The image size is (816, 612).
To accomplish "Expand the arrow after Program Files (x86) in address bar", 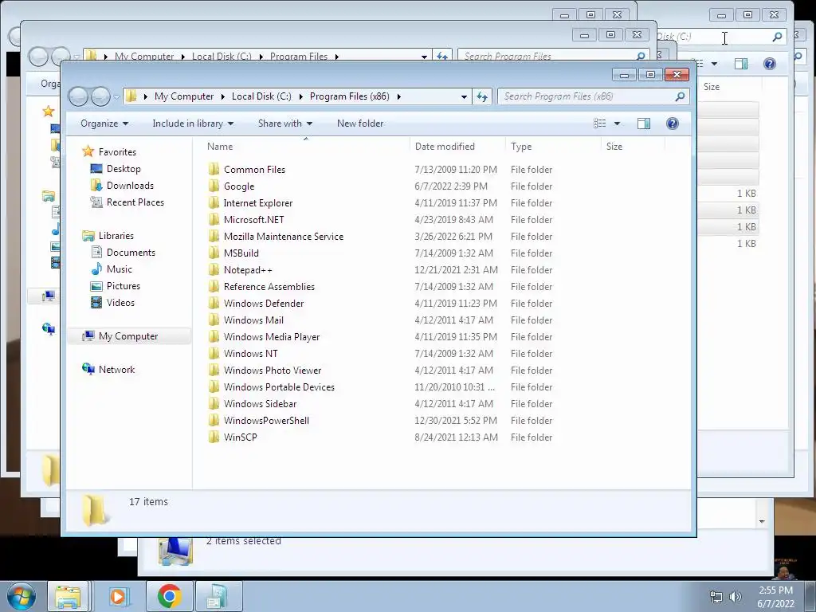I will [x=399, y=96].
